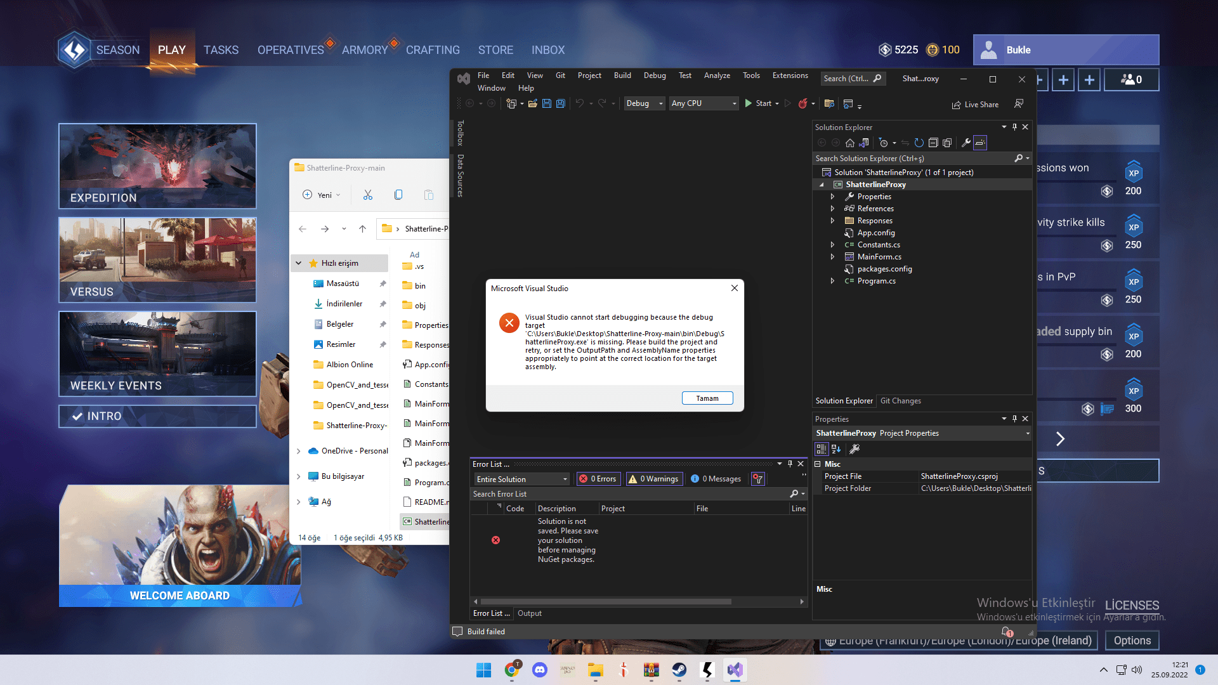Open the File menu in Visual Studio
Image resolution: width=1218 pixels, height=685 pixels.
483,75
